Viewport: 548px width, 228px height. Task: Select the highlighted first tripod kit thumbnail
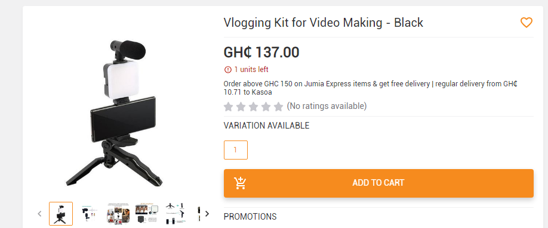coord(61,214)
